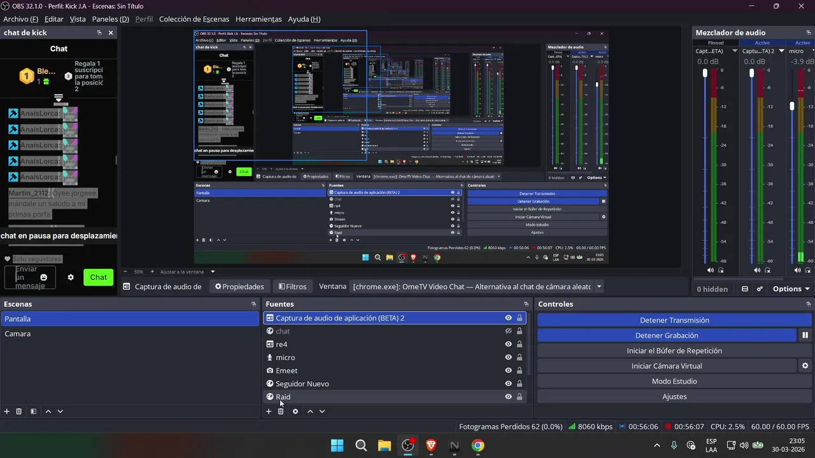Select the Camara scene
This screenshot has width=815, height=458.
(129, 334)
